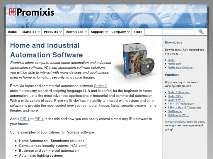The height and width of the screenshot is (159, 213).
Task: Click the Girder product box image
Action: [135, 62]
